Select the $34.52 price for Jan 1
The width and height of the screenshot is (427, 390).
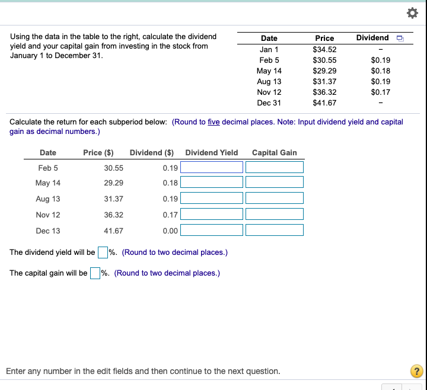(x=324, y=50)
